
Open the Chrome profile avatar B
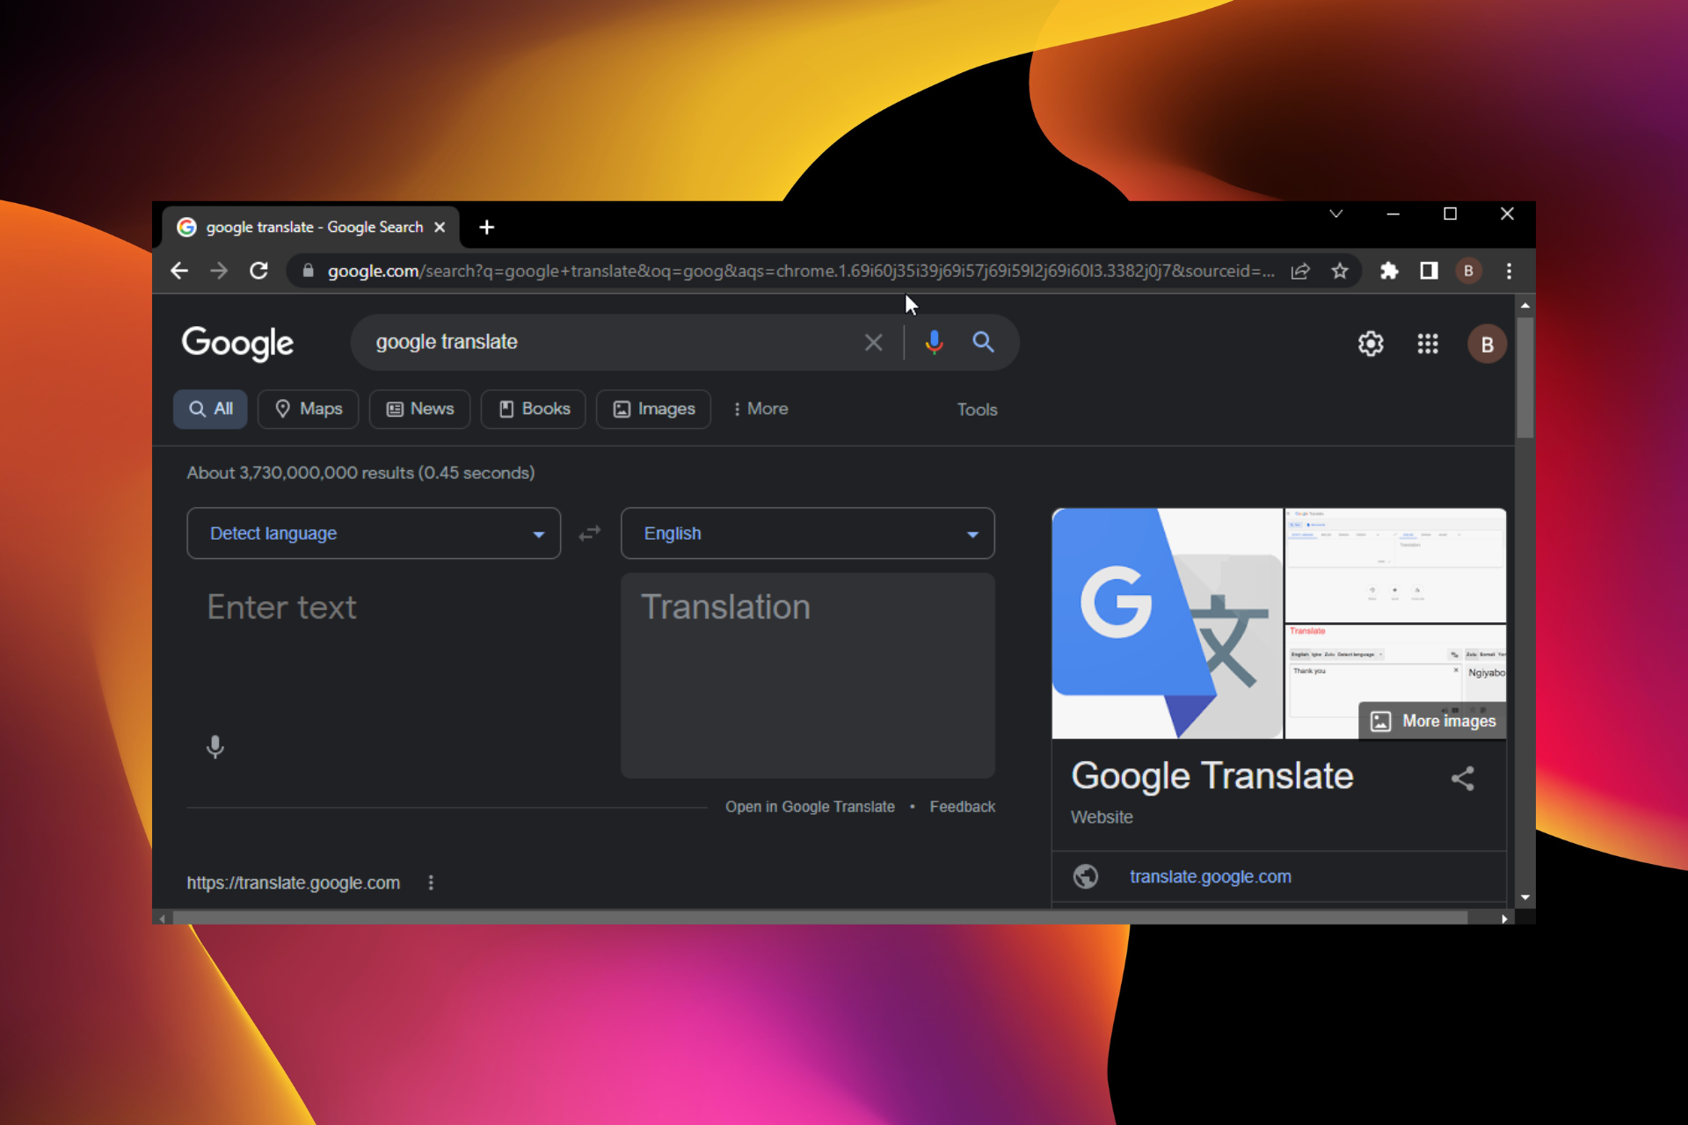click(1468, 271)
